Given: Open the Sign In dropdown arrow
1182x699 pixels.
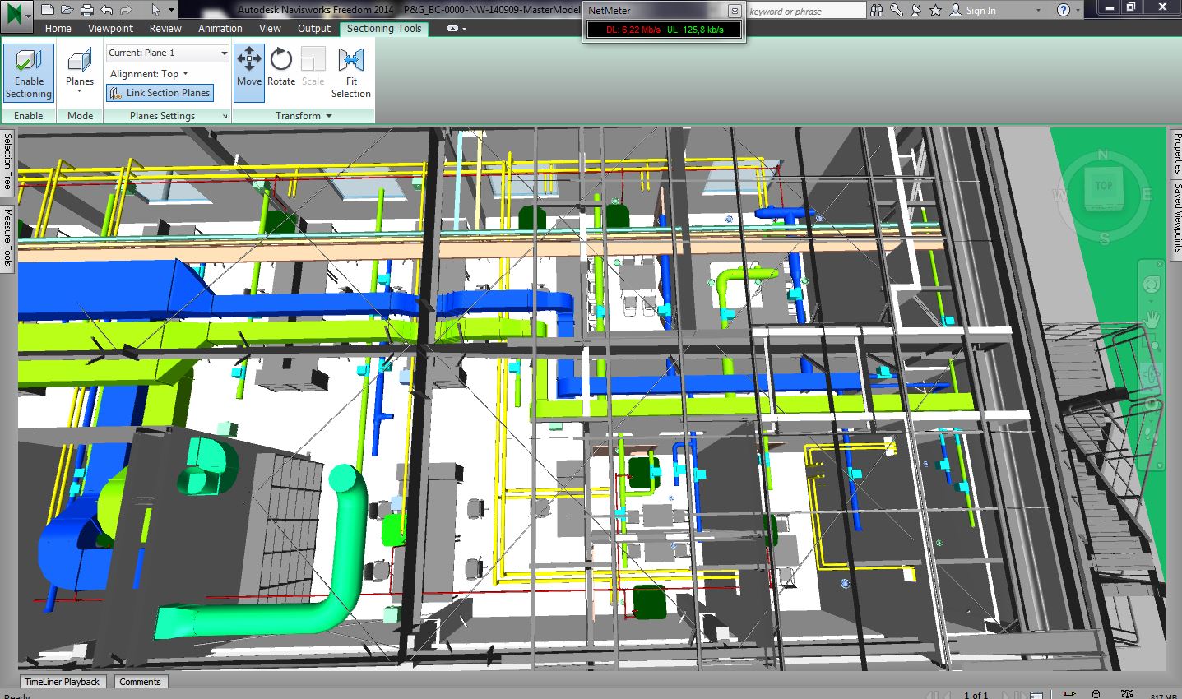Looking at the screenshot, I should point(1039,11).
